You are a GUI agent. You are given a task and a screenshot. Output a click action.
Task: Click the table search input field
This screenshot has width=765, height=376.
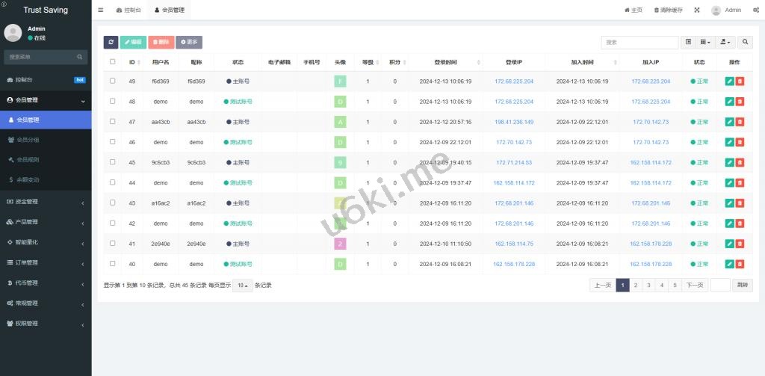pos(639,43)
